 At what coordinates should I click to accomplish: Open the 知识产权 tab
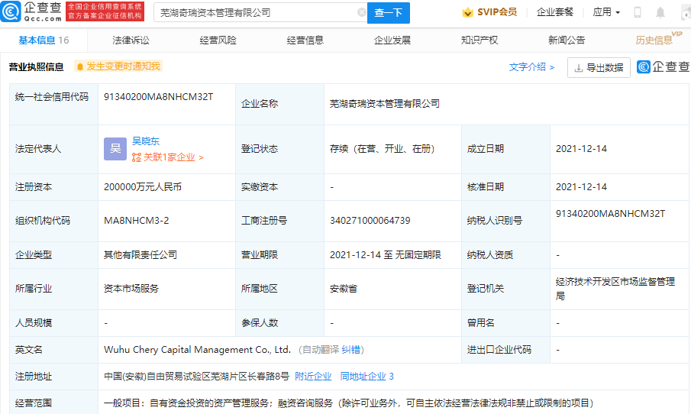click(480, 40)
